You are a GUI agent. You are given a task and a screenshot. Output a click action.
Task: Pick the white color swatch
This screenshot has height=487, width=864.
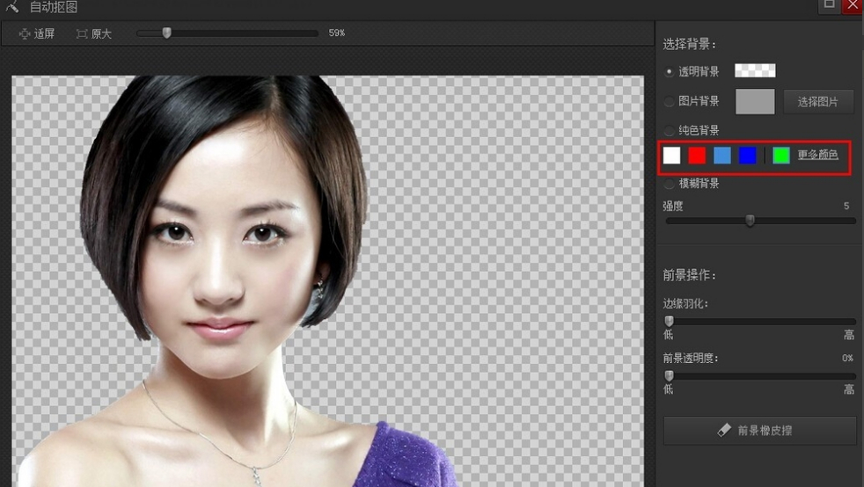[x=671, y=156]
